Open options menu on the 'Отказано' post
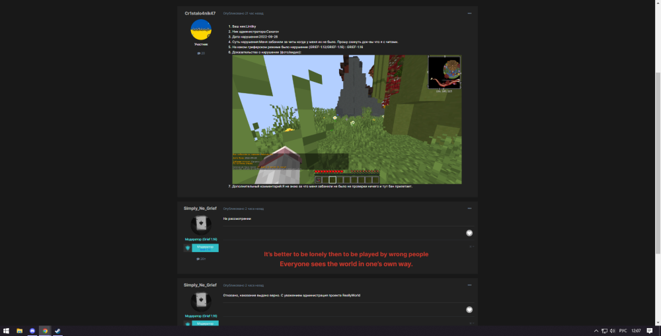The image size is (661, 336). tap(469, 285)
